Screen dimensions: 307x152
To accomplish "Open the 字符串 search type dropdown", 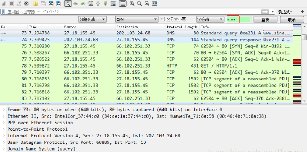I will (x=210, y=19).
